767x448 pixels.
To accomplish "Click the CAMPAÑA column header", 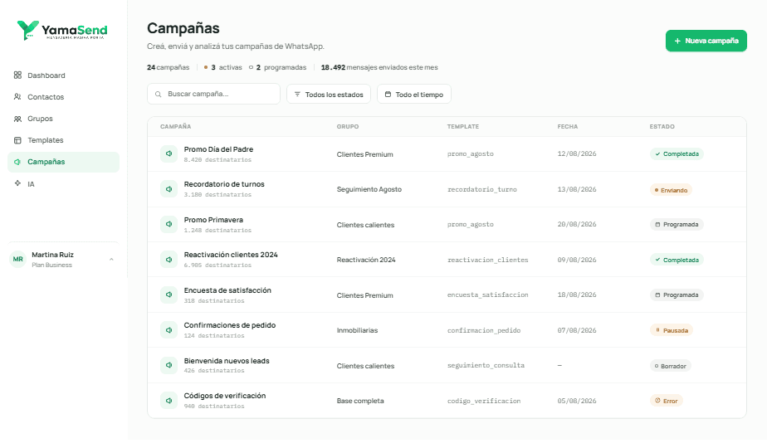I will pyautogui.click(x=176, y=127).
